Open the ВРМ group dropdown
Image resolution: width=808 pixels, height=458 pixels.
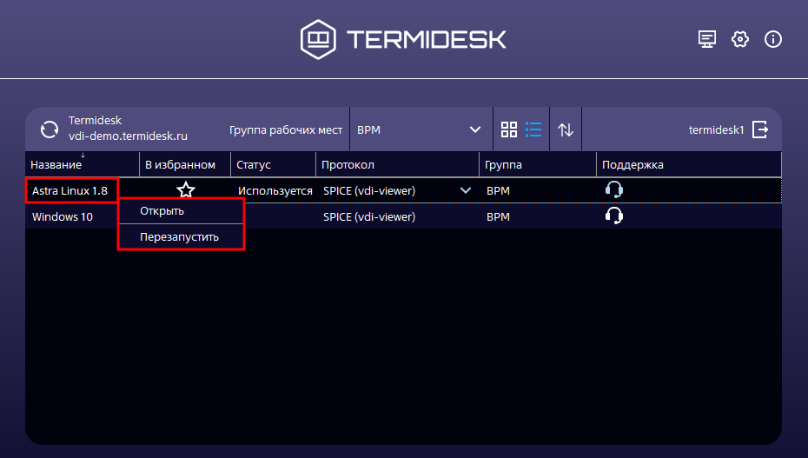click(x=420, y=129)
